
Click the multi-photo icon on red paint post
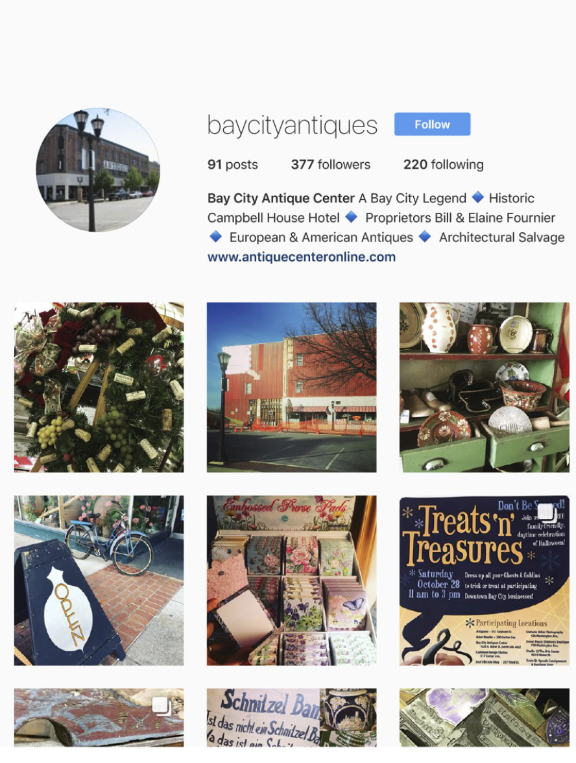162,705
